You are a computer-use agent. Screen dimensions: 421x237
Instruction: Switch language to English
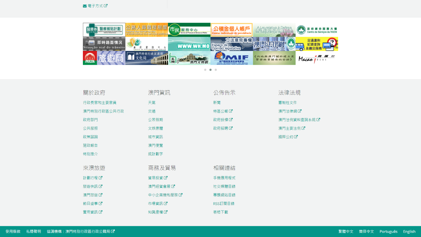click(x=409, y=231)
